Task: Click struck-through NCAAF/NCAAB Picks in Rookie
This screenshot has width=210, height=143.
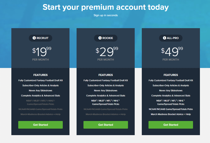Action: pyautogui.click(x=106, y=109)
